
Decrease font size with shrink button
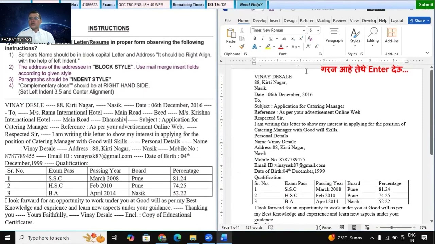point(316,47)
